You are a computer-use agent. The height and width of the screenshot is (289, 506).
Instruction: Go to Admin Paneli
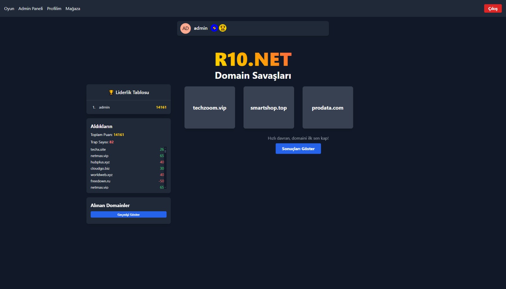31,9
